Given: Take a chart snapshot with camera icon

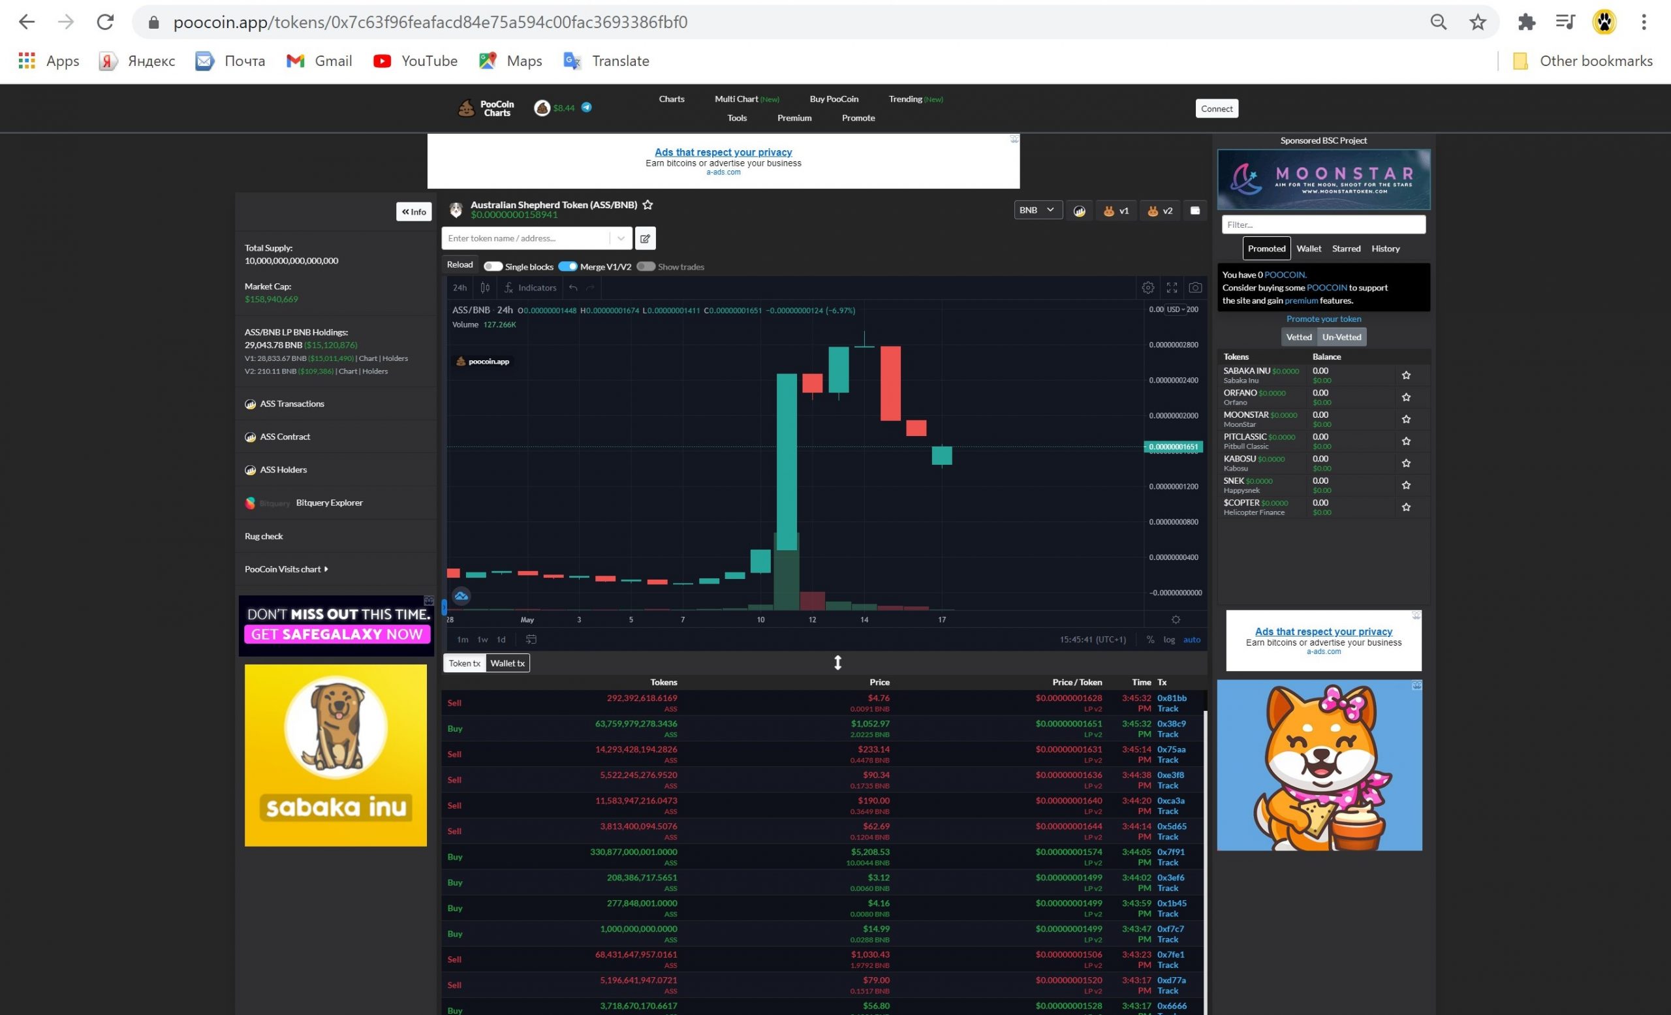Looking at the screenshot, I should point(1195,287).
